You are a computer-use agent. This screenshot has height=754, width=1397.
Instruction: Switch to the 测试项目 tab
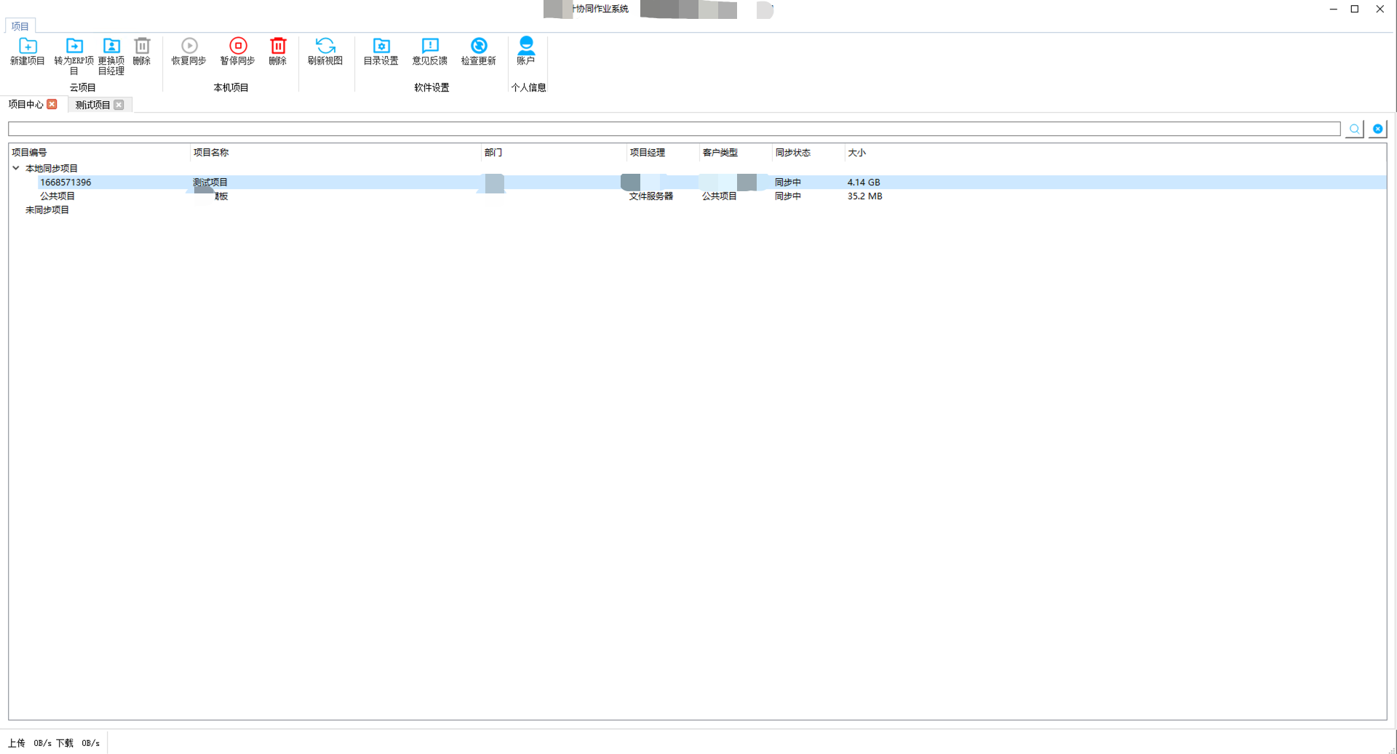pos(92,105)
